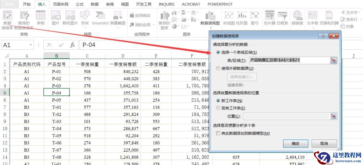This screenshot has height=165, width=363.
Task: Open the 应用商店 app store
Action: [x=140, y=15]
